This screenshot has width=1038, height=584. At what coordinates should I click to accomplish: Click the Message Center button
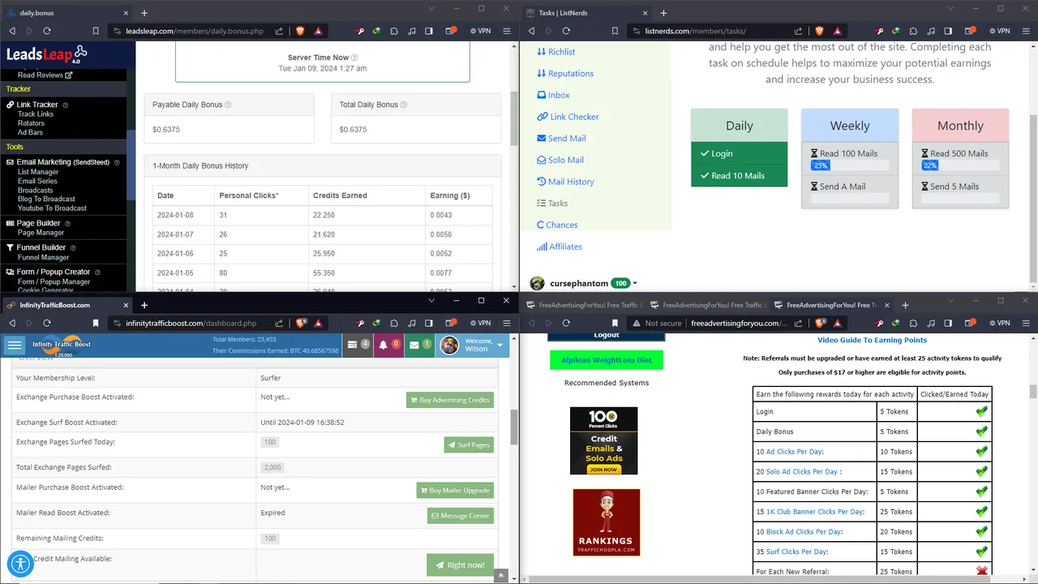460,516
